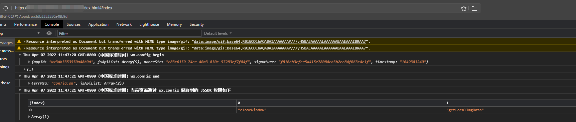Viewport: 576px width, 122px height.
Task: Open the context selector dropdown arrow
Action: tap(38, 33)
